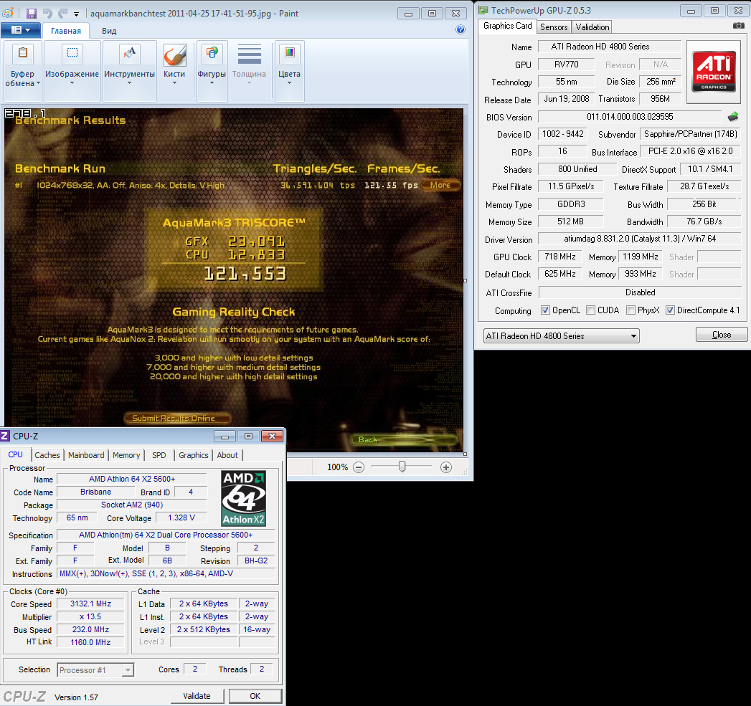Viewport: 751px width, 706px height.
Task: Open the Буфер обмена clipboard group
Action: click(22, 71)
